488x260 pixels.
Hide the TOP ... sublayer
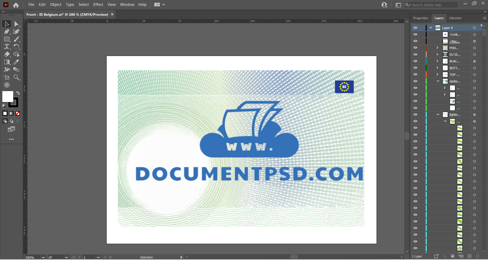point(415,75)
